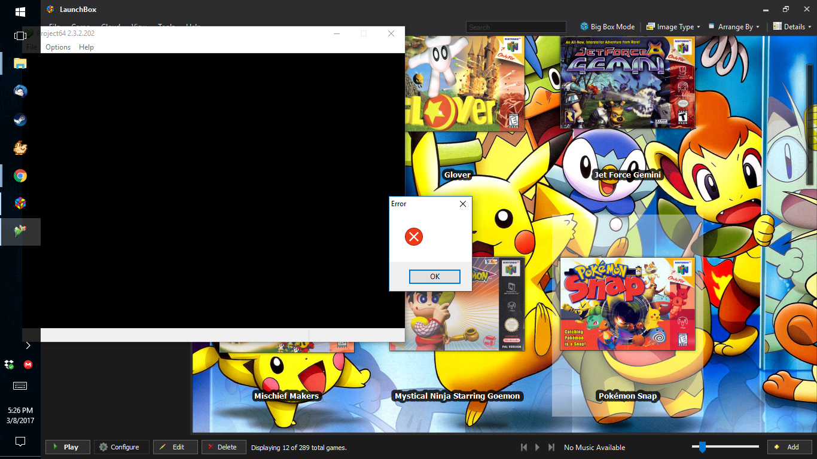The image size is (817, 459).
Task: Open Configure for the selected game
Action: click(121, 447)
